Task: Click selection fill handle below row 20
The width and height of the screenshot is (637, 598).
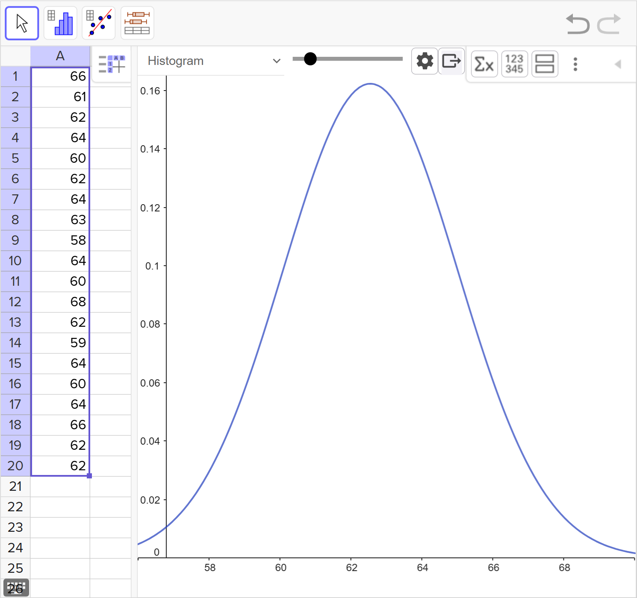Action: (89, 476)
